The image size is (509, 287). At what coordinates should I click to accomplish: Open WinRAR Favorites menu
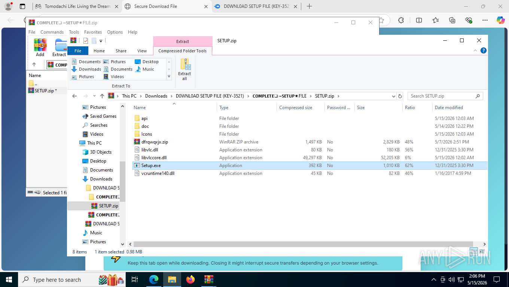(x=93, y=32)
